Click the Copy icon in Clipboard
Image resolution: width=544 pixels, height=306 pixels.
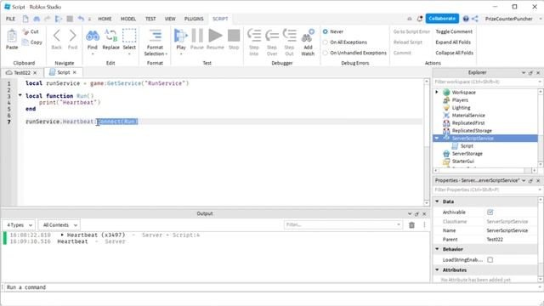25,42
